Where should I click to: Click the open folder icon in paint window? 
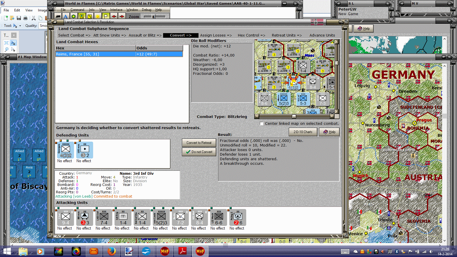point(12,18)
